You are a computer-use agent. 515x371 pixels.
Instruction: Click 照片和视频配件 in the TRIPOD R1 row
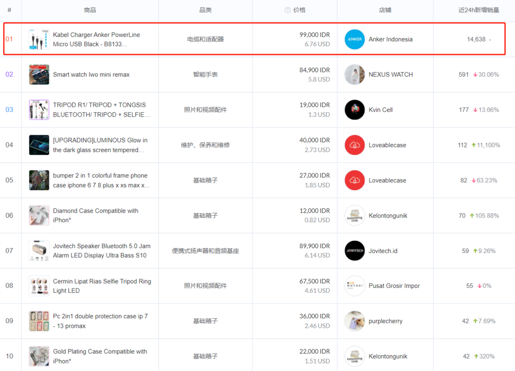pyautogui.click(x=205, y=110)
